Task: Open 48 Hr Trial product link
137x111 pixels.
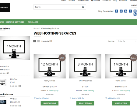Action: [13, 79]
